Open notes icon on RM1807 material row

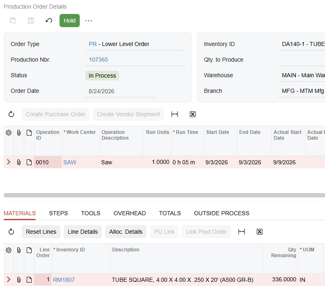click(x=29, y=280)
